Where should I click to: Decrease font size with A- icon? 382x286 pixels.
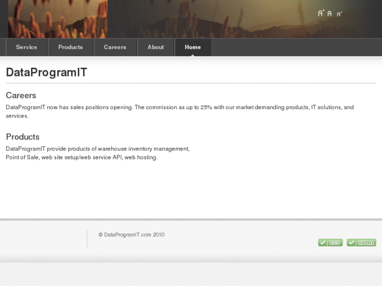pyautogui.click(x=339, y=14)
